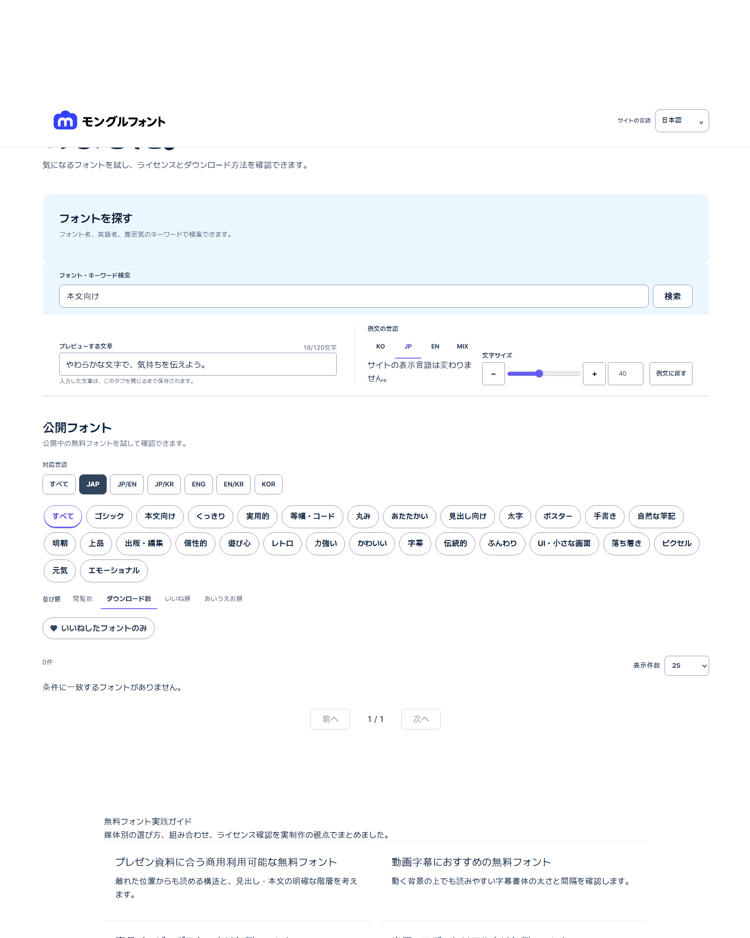
Task: Click the preview text input field
Action: point(197,364)
